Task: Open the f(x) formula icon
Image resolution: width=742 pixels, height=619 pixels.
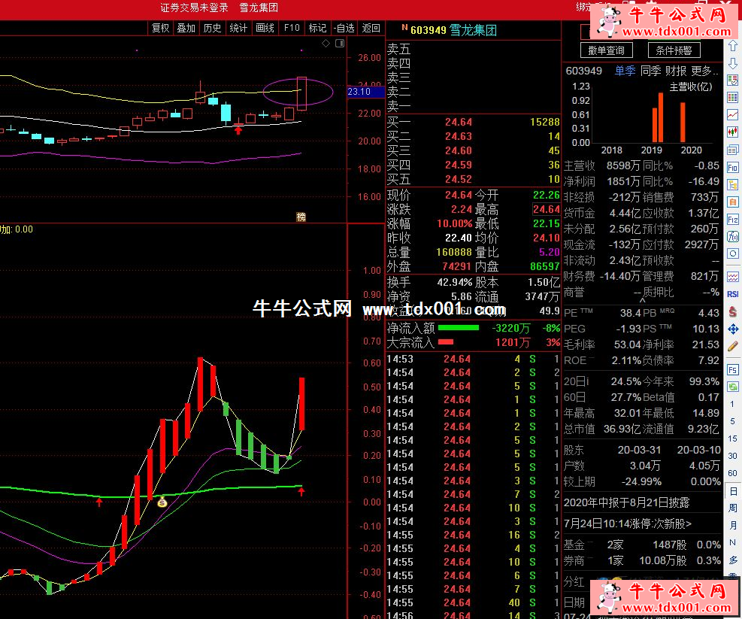Action: (732, 236)
